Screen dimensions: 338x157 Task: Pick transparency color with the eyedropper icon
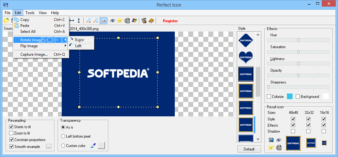pos(93,146)
